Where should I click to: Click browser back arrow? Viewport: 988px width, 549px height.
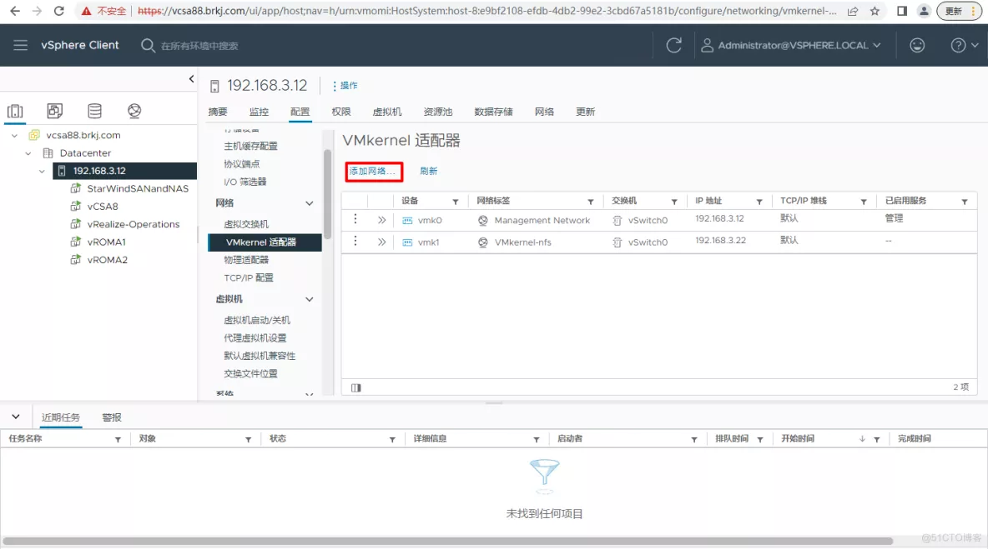pos(15,11)
